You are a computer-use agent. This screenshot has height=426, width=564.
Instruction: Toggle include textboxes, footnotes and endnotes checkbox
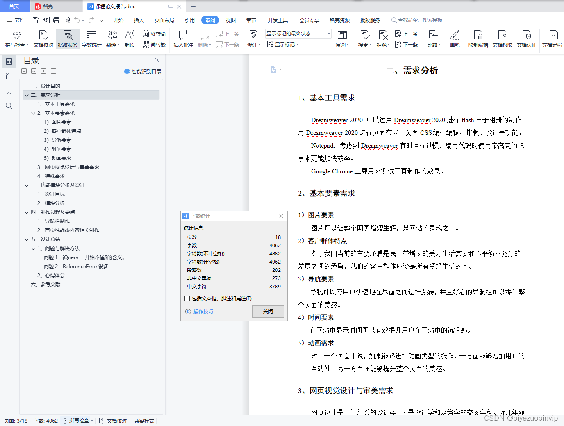click(x=187, y=298)
